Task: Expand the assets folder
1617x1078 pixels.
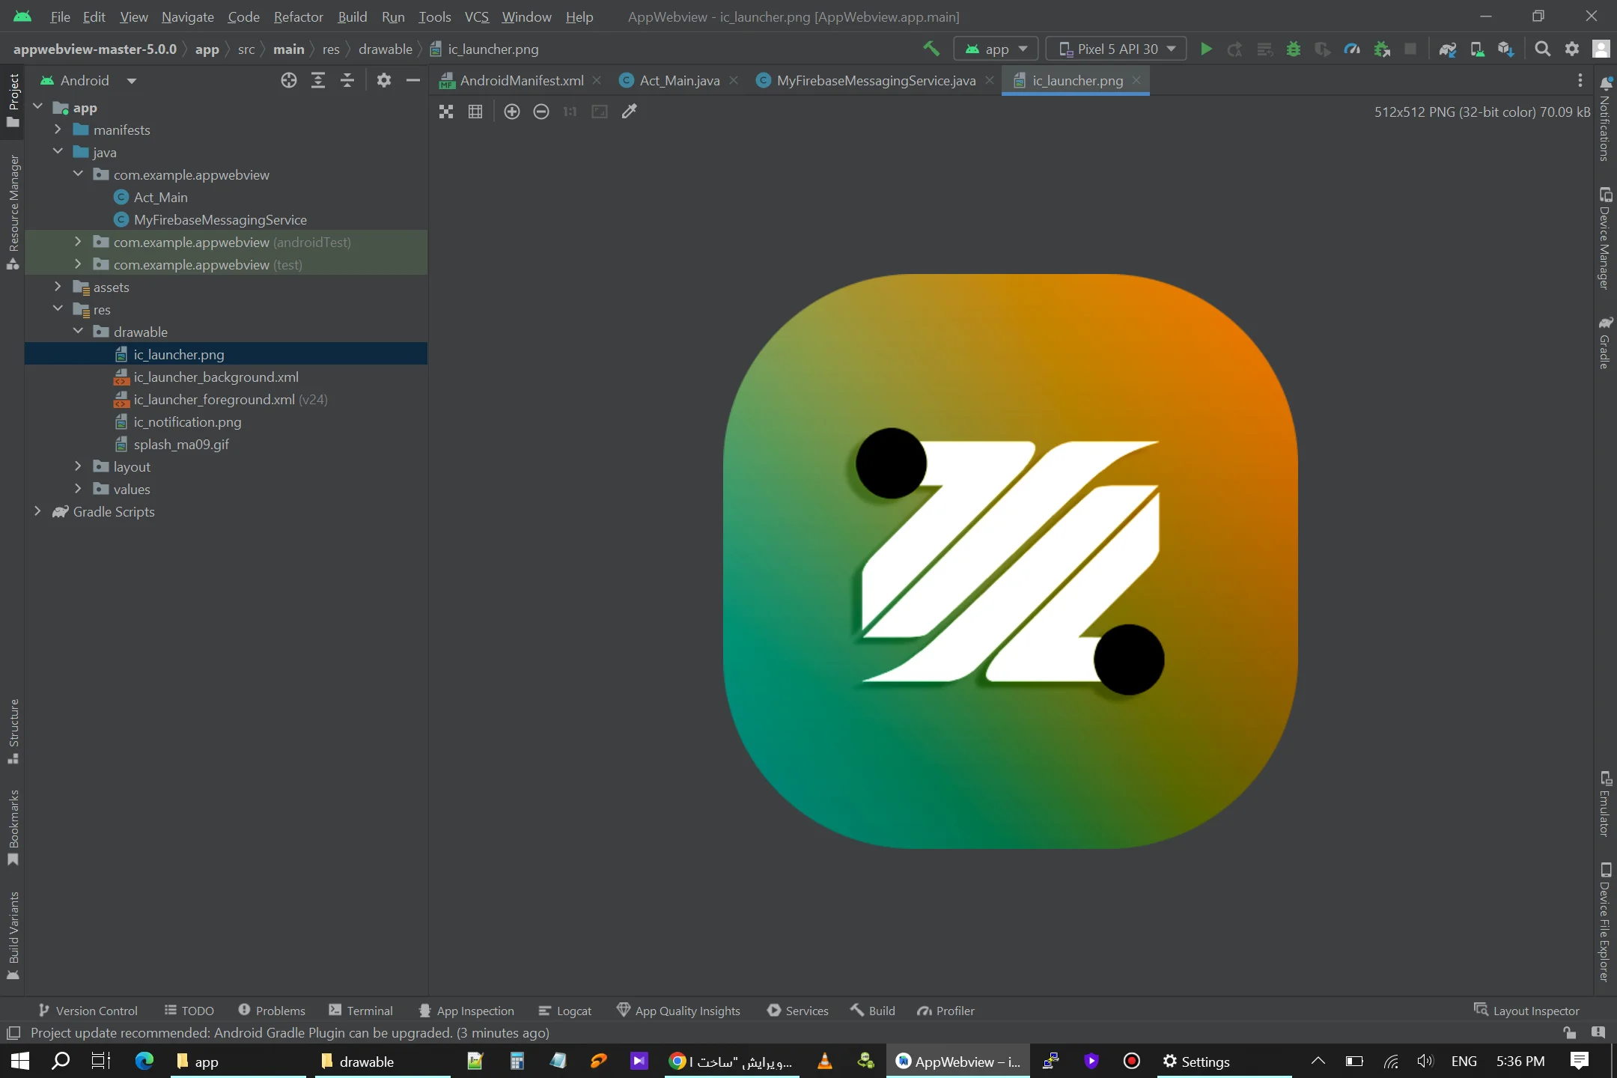Action: pos(58,287)
